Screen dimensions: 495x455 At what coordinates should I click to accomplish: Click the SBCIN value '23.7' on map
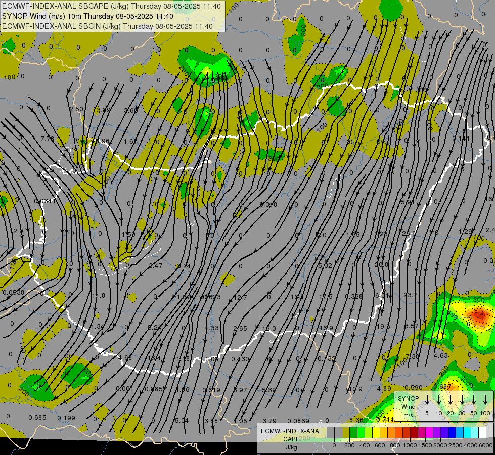411,295
